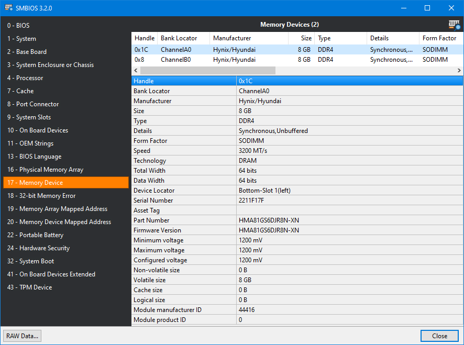The height and width of the screenshot is (345, 464).
Task: Sort by the Details column header
Action: (x=393, y=38)
